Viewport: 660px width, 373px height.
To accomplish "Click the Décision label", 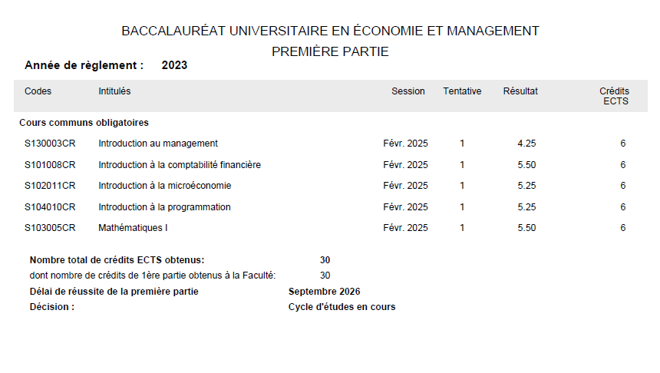I will [x=51, y=306].
